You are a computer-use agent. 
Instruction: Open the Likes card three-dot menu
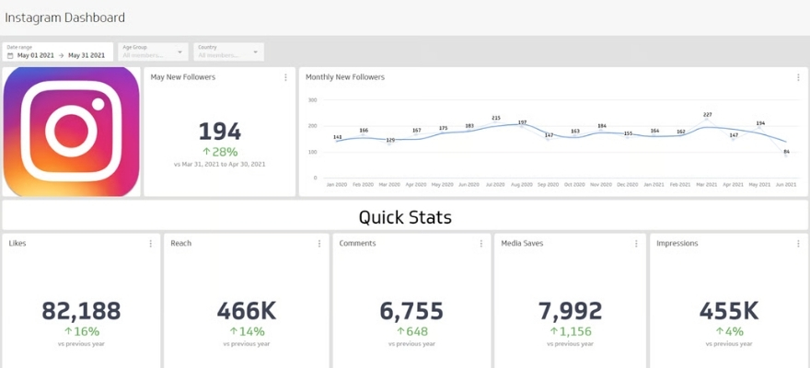[150, 244]
